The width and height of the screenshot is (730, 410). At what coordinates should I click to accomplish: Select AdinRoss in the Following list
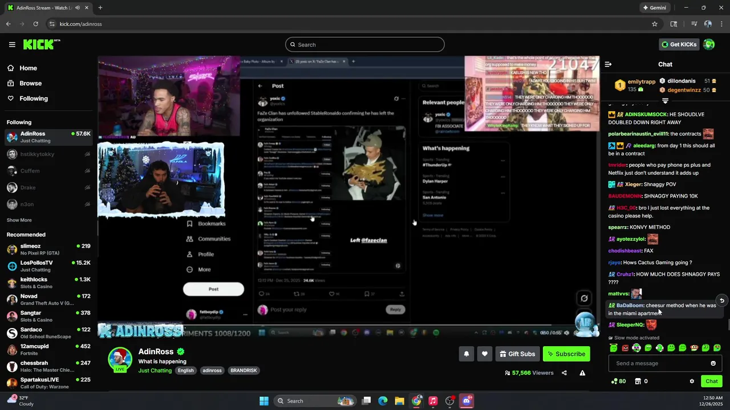click(48, 137)
